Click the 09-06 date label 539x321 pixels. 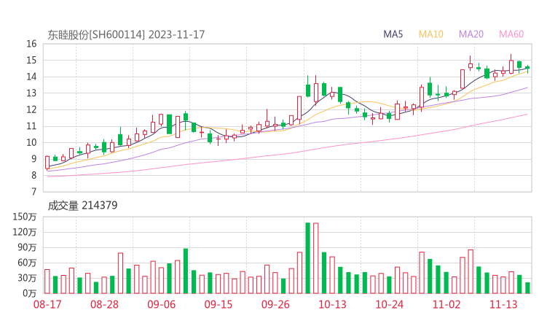161,304
